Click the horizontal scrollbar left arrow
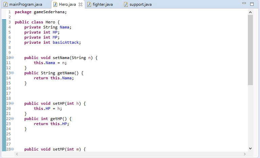The image size is (260, 158). 17,154
